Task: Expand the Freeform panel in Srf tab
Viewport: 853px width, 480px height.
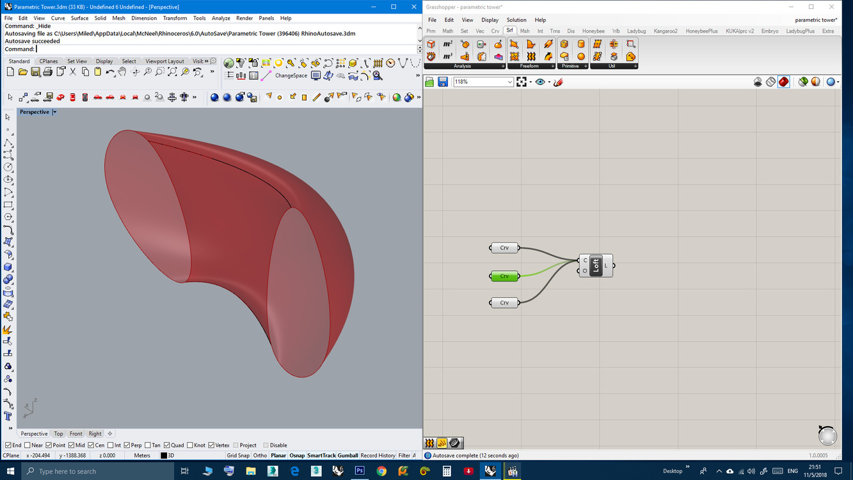Action: 552,66
